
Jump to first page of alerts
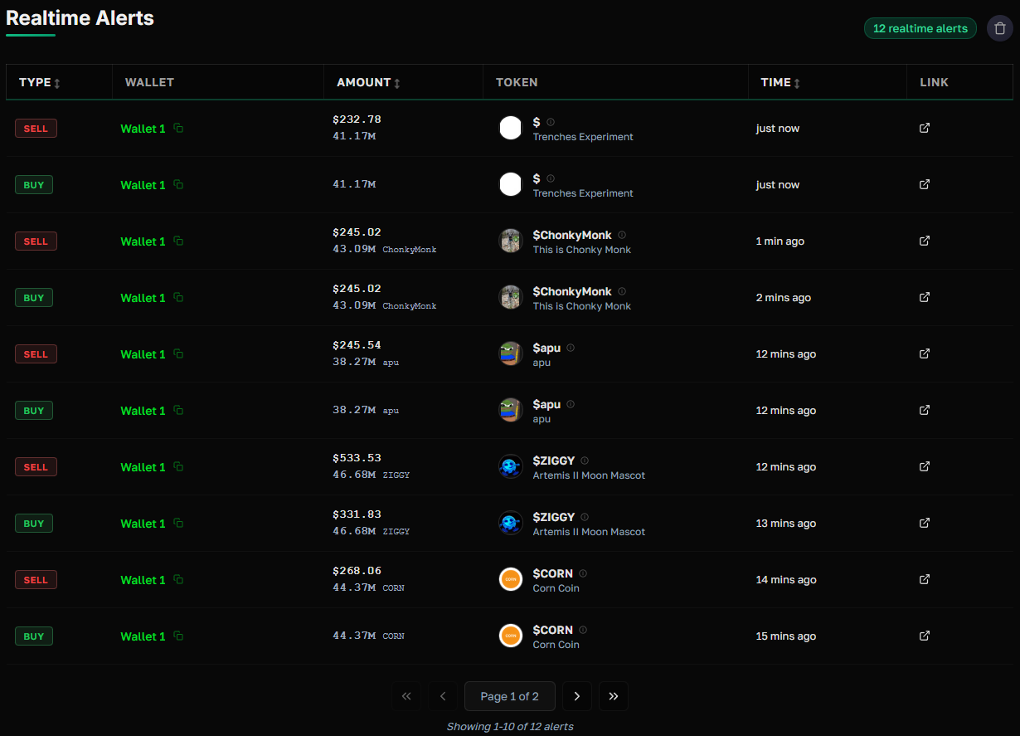point(406,696)
